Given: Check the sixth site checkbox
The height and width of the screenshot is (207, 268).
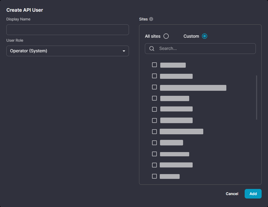Looking at the screenshot, I should tap(154, 120).
